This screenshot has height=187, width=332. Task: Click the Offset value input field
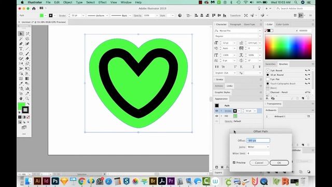[x=258, y=140]
